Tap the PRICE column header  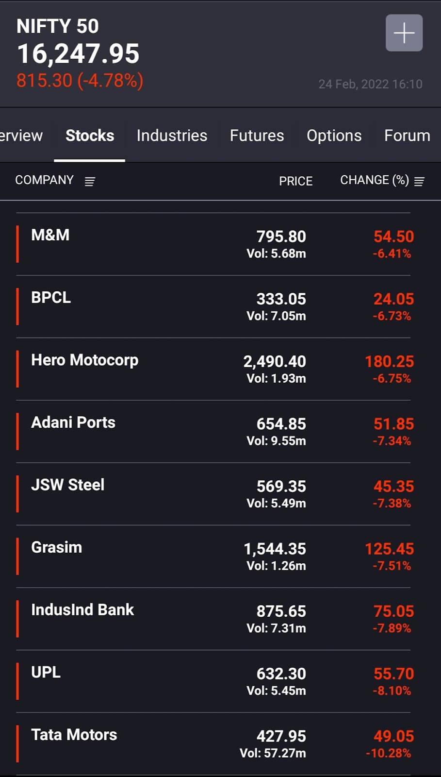(295, 181)
